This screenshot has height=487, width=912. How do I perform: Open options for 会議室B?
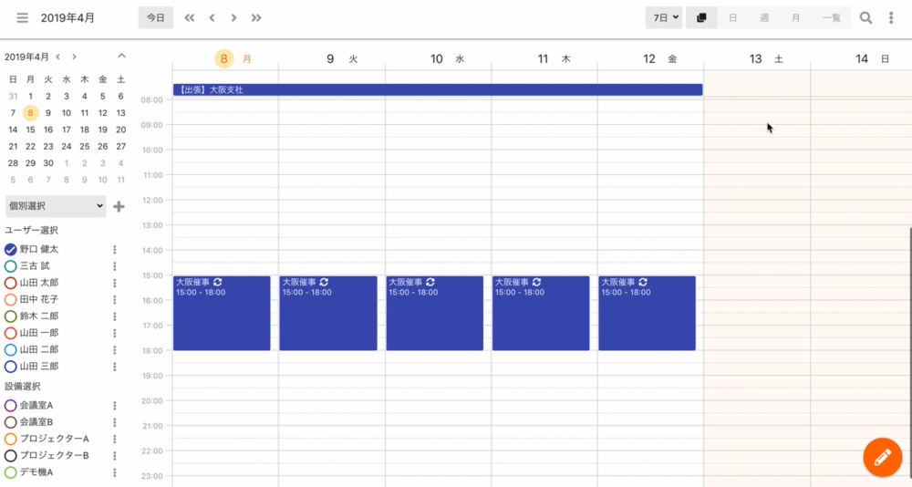pos(115,422)
